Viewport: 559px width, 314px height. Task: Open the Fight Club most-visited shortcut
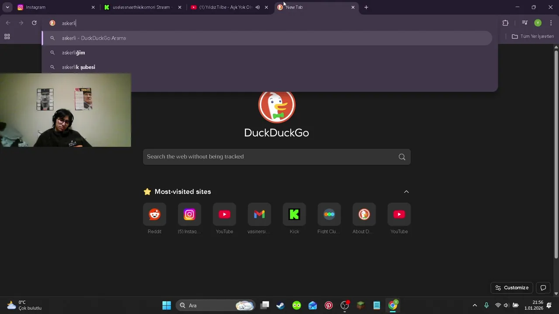[x=329, y=218]
